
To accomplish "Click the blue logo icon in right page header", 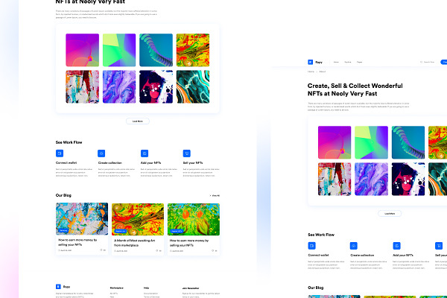I will coord(311,62).
